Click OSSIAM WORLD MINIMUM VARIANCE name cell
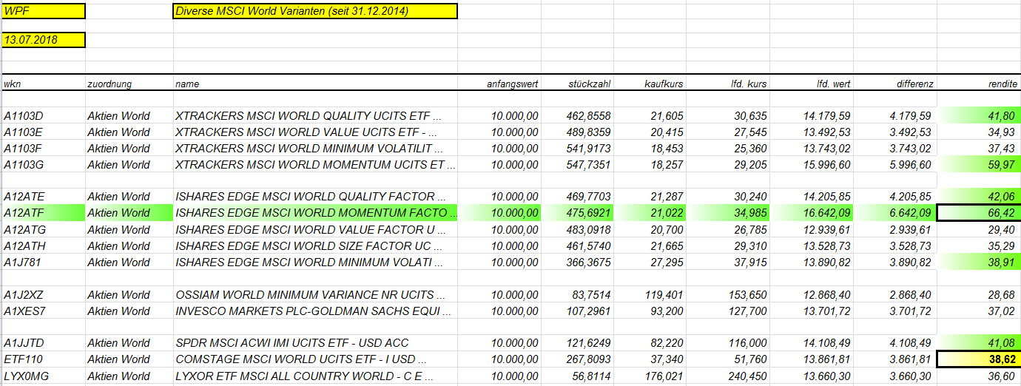 coord(315,294)
